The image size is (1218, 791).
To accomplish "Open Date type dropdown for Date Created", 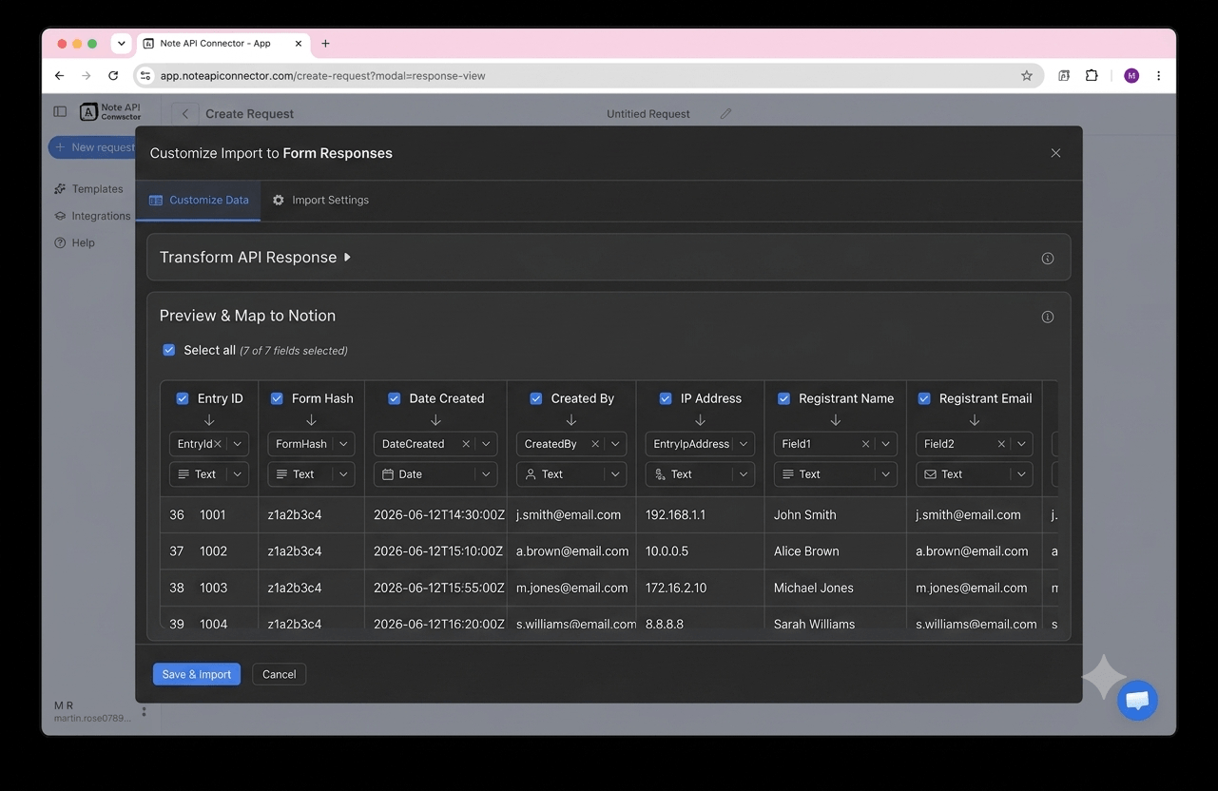I will pyautogui.click(x=435, y=473).
